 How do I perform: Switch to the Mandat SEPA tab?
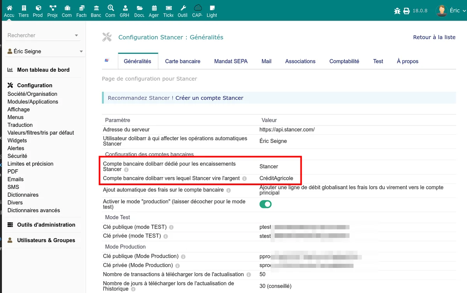(x=231, y=61)
